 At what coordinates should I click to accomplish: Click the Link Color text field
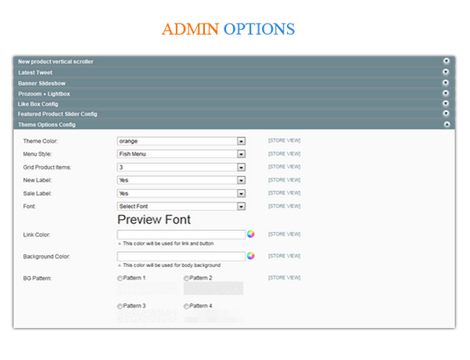181,234
